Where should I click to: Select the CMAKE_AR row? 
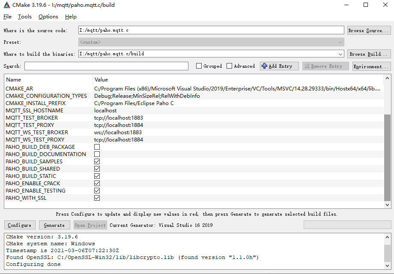(x=194, y=89)
